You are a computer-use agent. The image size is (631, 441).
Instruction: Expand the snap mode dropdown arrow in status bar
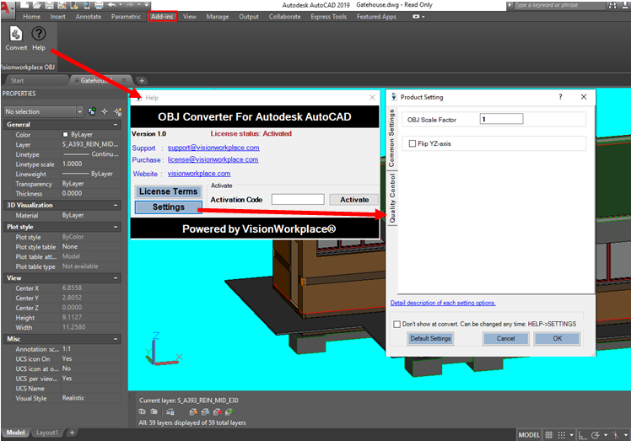(x=571, y=435)
